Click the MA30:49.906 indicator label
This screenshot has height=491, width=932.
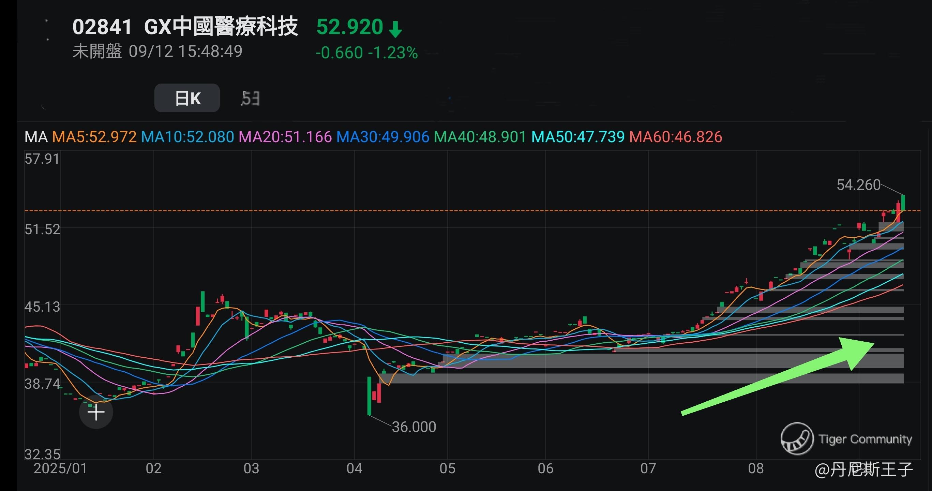point(383,137)
